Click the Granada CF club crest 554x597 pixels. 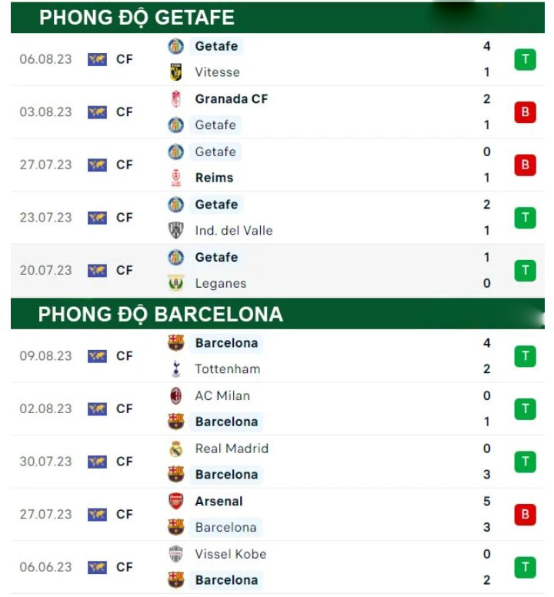pyautogui.click(x=176, y=98)
